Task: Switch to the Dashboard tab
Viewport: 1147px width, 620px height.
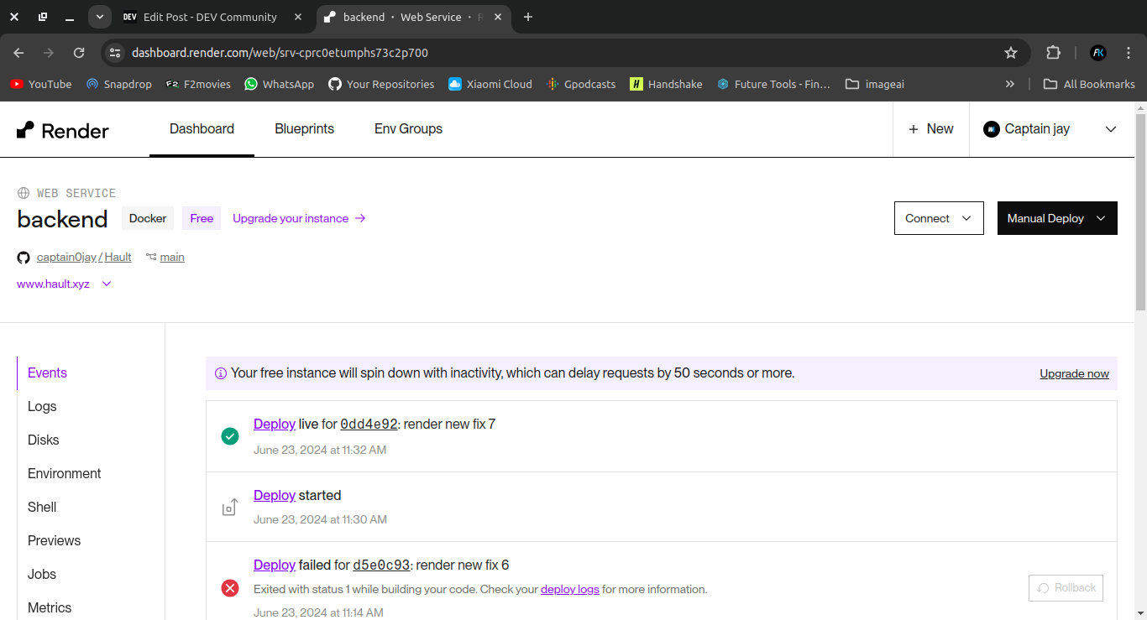Action: (x=202, y=129)
